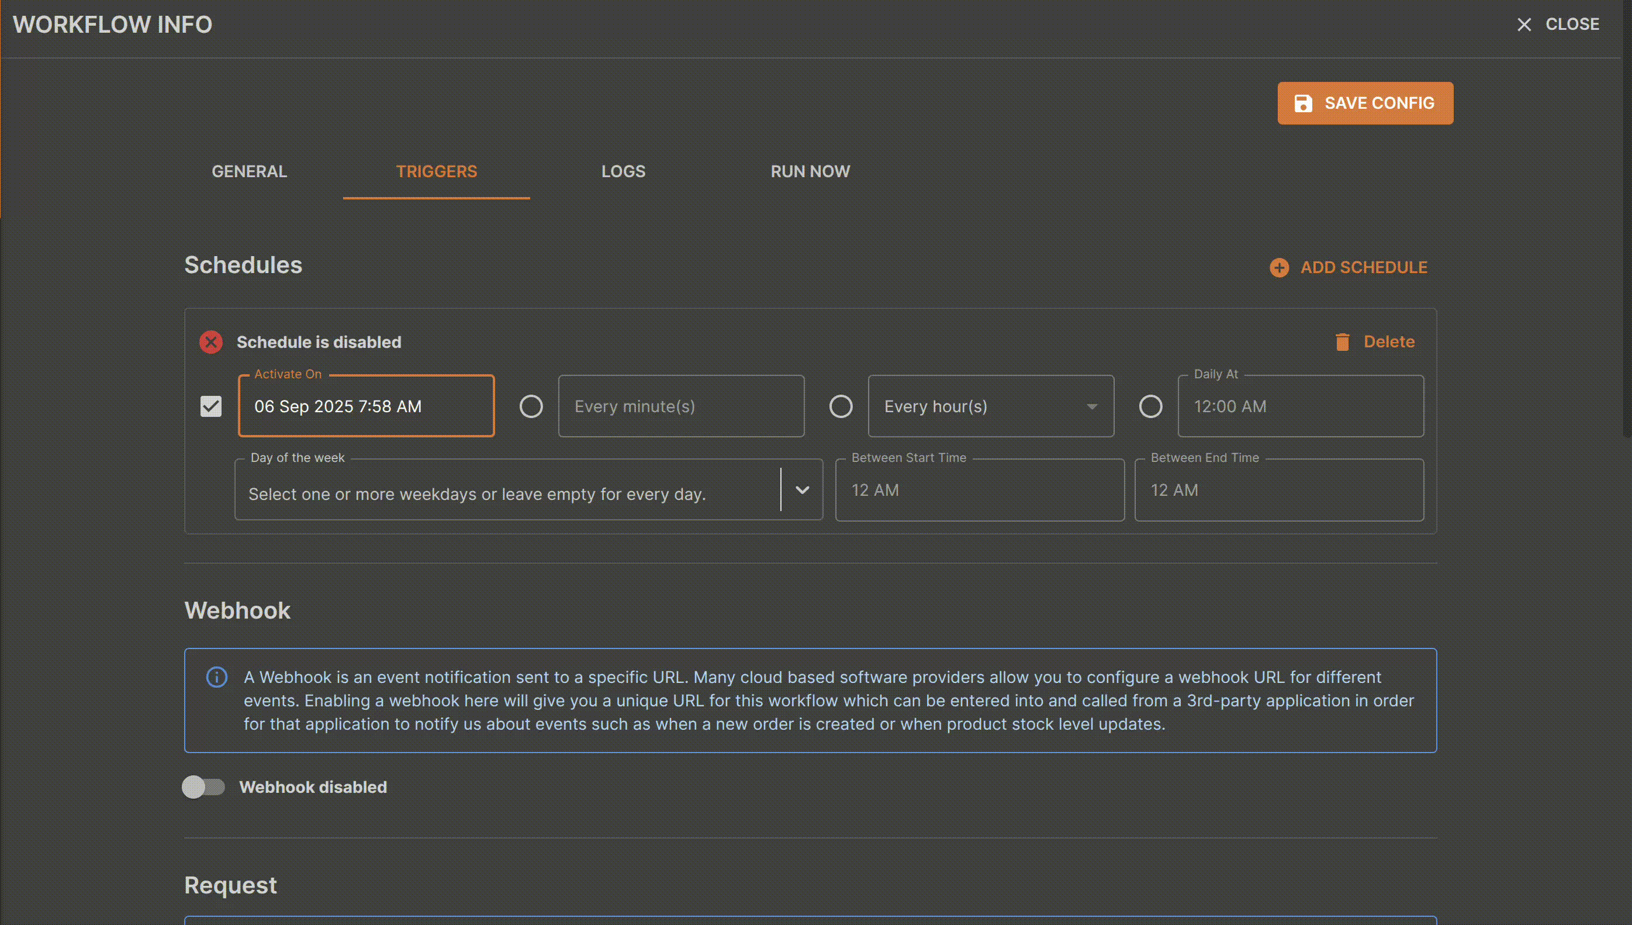Go to the Run Now tab
Screen dimensions: 1632x925
810,171
